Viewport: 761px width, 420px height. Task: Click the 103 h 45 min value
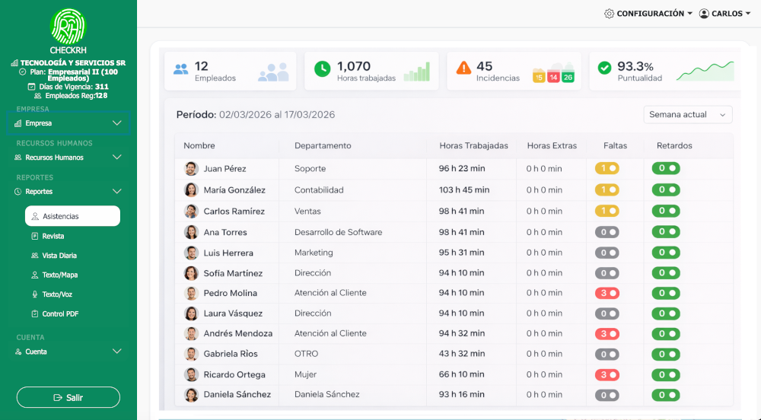tap(464, 189)
